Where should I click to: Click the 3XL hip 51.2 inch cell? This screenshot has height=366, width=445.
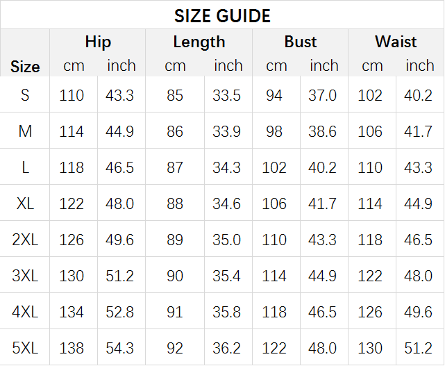120,276
